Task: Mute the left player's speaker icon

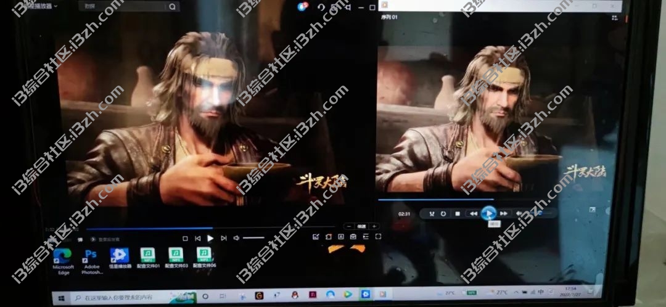Action: (x=236, y=238)
